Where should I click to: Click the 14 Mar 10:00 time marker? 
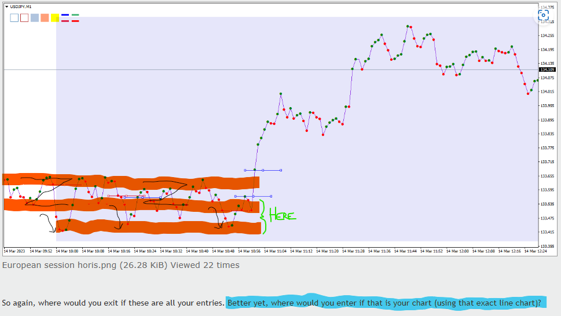pyautogui.click(x=67, y=251)
